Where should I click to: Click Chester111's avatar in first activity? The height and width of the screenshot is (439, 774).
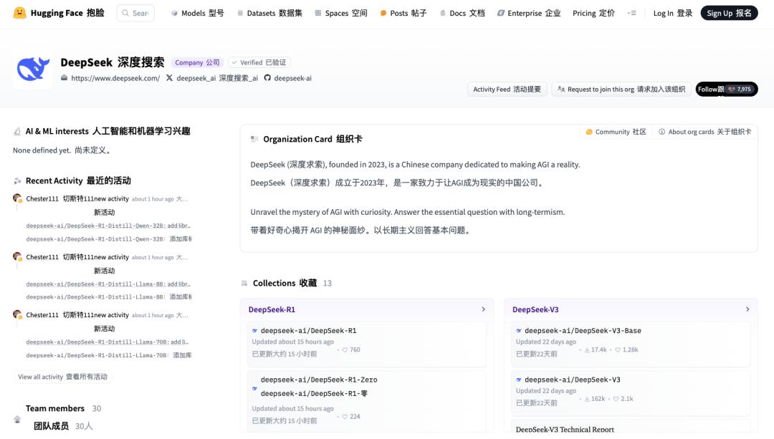click(17, 198)
